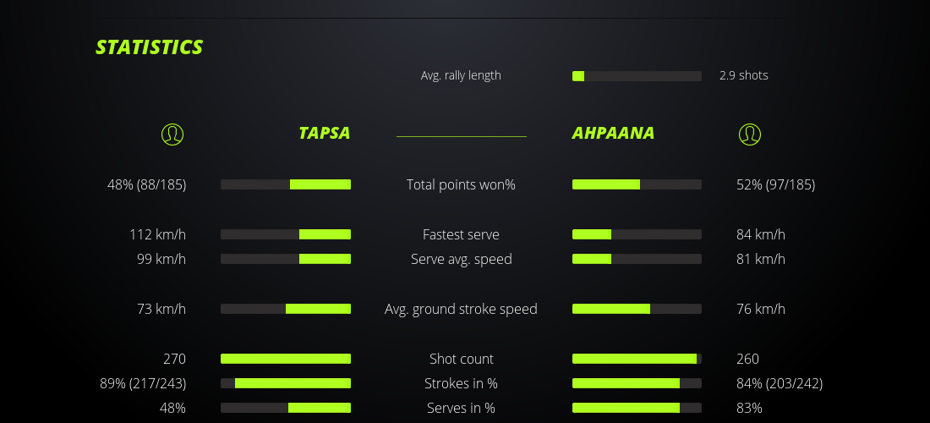Click Ahpaana's player profile icon

[749, 134]
